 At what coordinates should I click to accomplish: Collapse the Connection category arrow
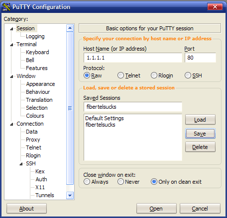tap(11, 124)
